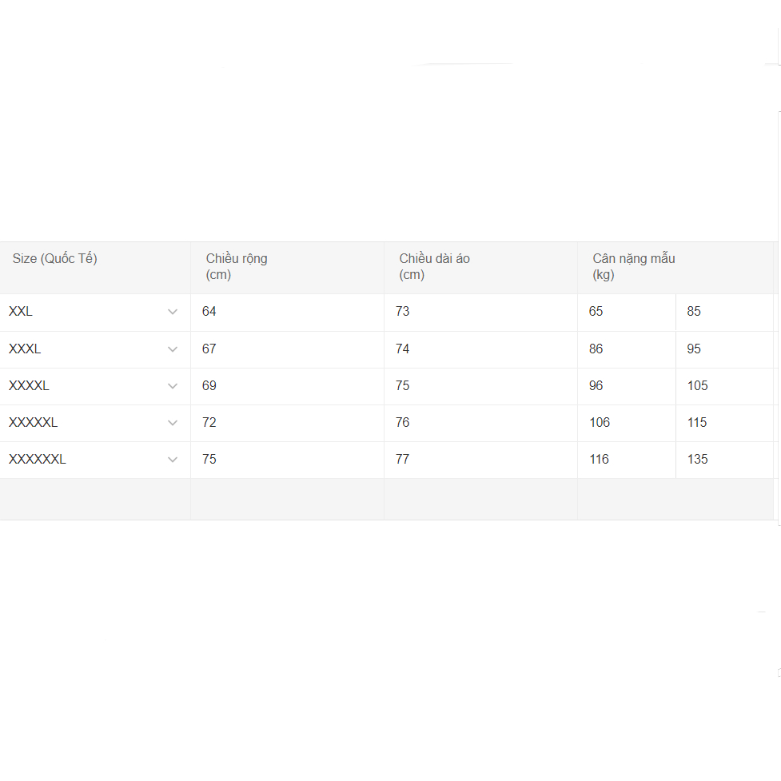781x781 pixels.
Task: Edit the XXXXXXL width value 75
Action: coord(287,460)
